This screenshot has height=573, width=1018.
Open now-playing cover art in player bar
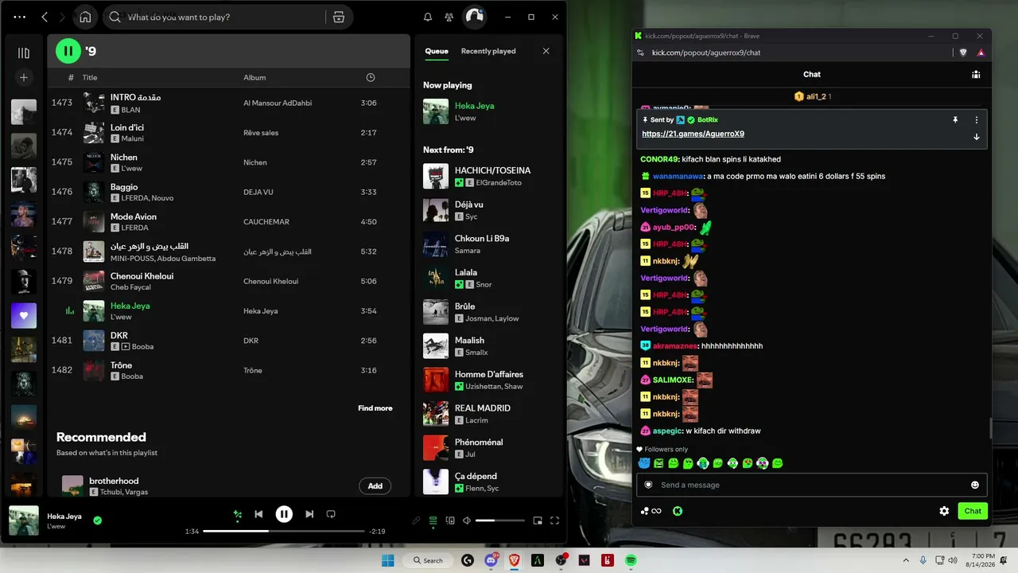[24, 520]
